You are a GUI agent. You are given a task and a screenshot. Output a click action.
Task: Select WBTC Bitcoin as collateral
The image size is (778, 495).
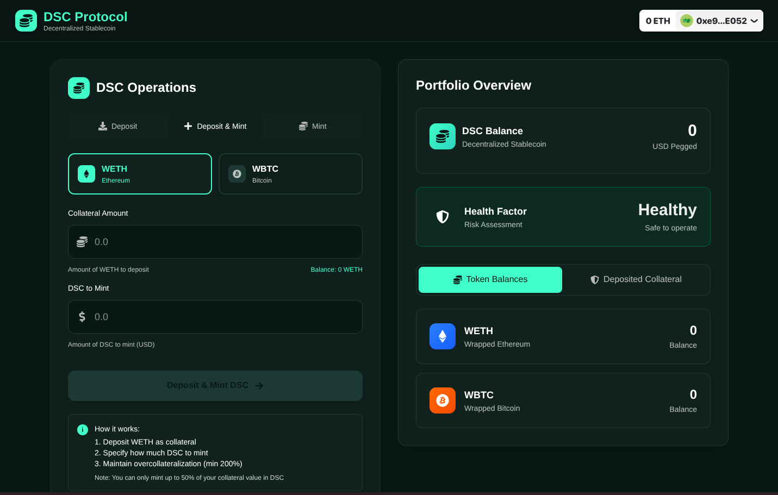[290, 174]
